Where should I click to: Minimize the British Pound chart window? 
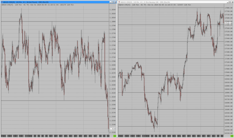111,2
